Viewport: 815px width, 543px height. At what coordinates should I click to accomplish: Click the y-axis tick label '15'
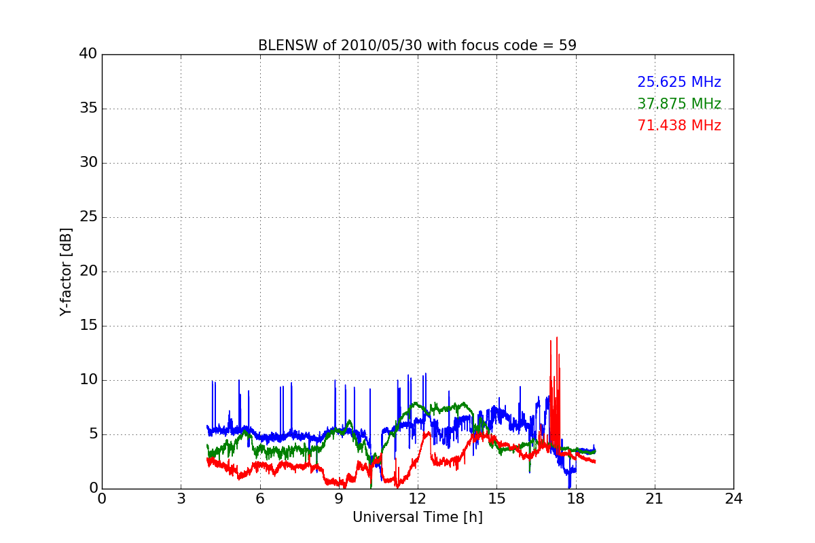point(88,326)
